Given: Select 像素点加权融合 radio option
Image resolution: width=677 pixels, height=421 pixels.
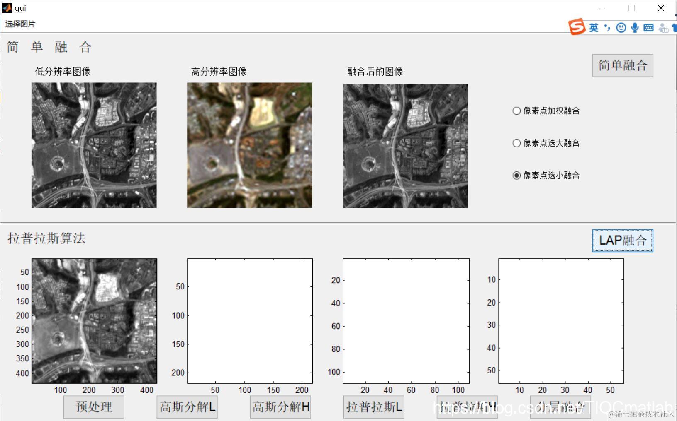Looking at the screenshot, I should [x=546, y=111].
